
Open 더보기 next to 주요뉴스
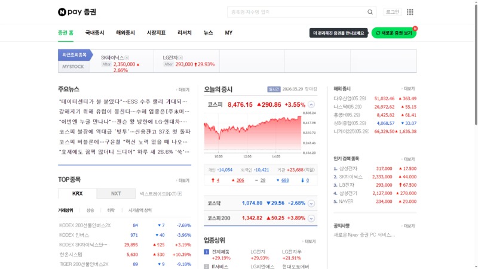183,90
